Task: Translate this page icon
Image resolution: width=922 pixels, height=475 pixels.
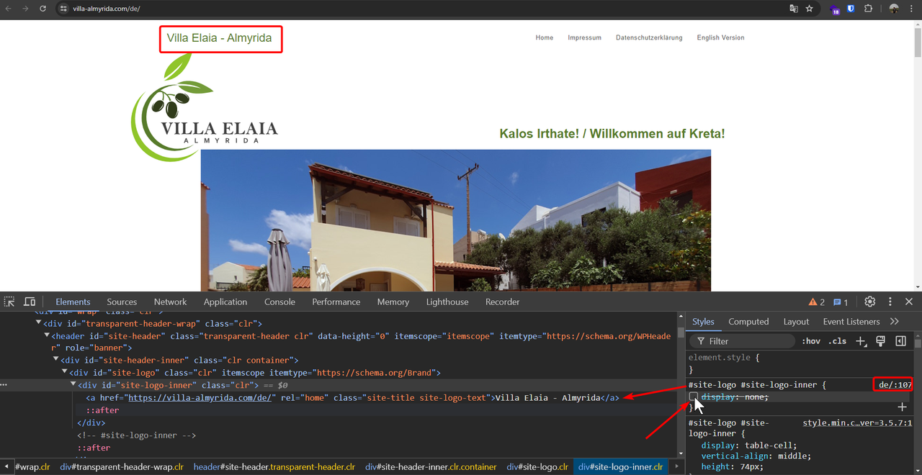Action: (794, 9)
